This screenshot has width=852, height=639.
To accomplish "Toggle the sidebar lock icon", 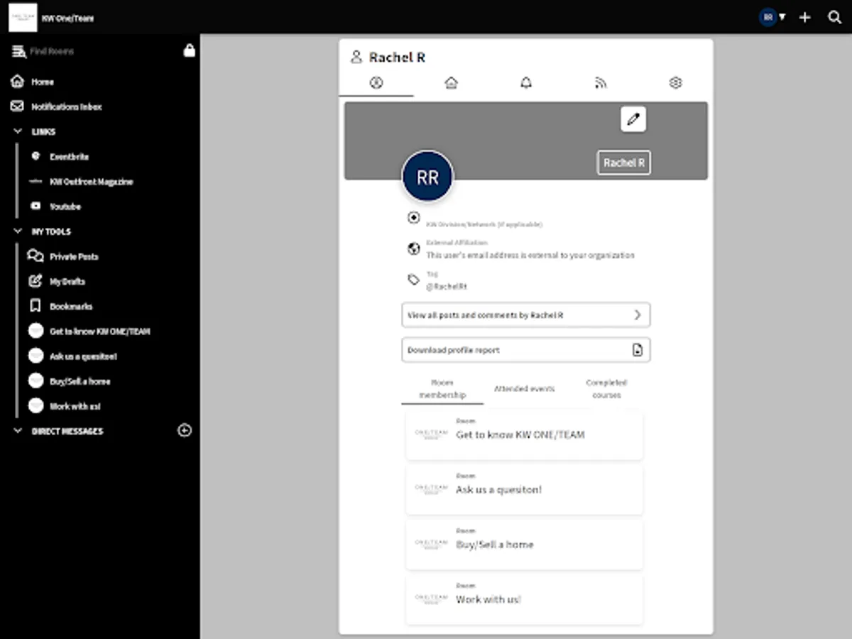I will coord(189,50).
